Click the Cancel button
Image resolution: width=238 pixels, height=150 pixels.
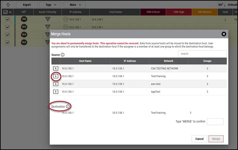tap(200, 139)
